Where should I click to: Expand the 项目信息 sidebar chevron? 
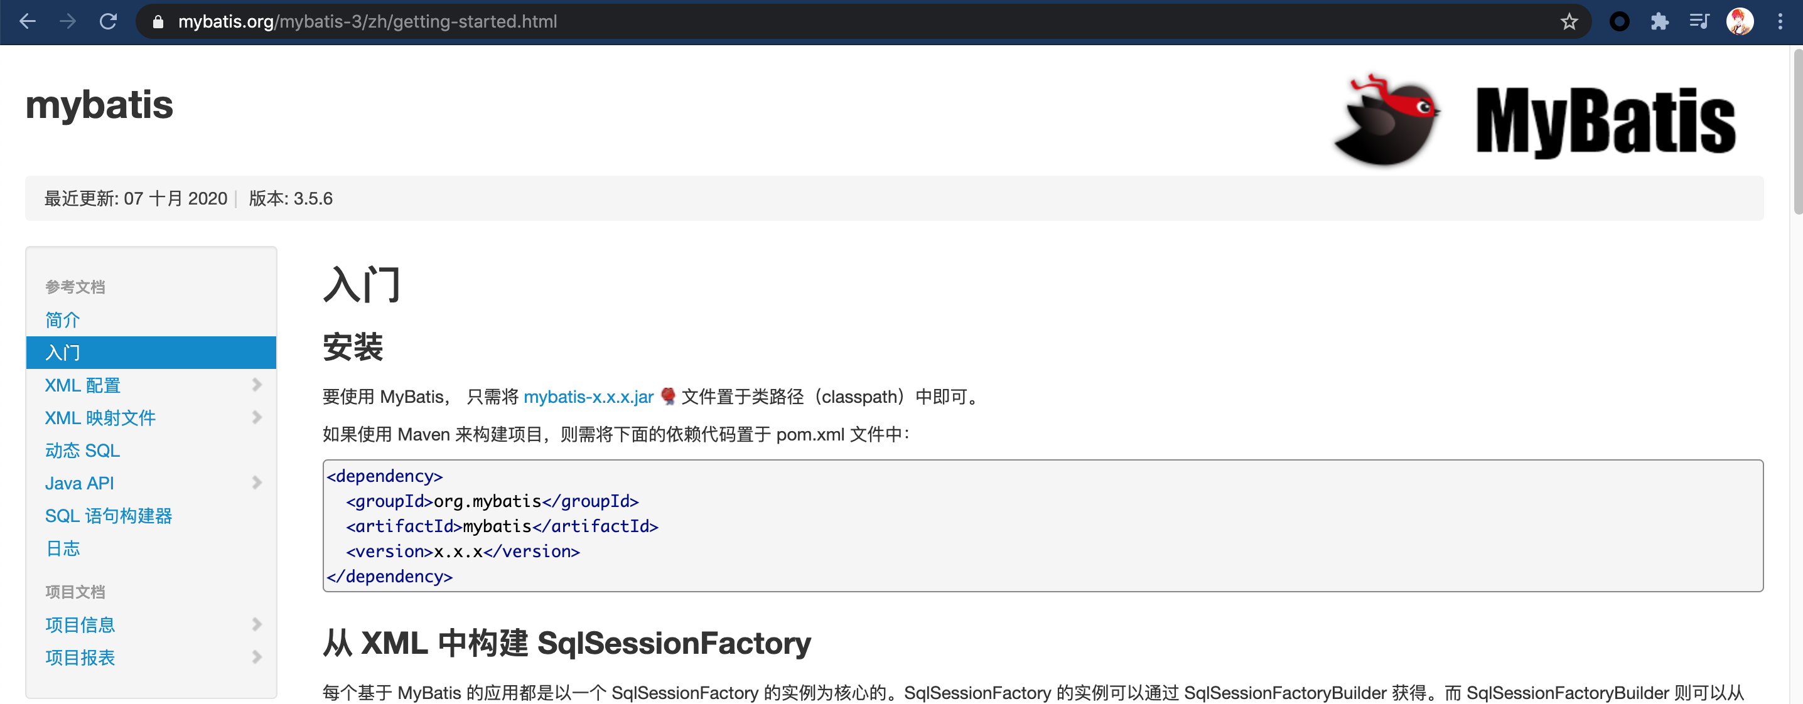pos(257,624)
